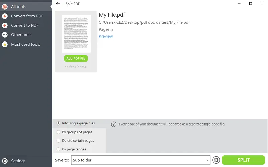Screen dimensions: 268x167
Task: Click the green SPLIT button
Action: click(x=244, y=160)
